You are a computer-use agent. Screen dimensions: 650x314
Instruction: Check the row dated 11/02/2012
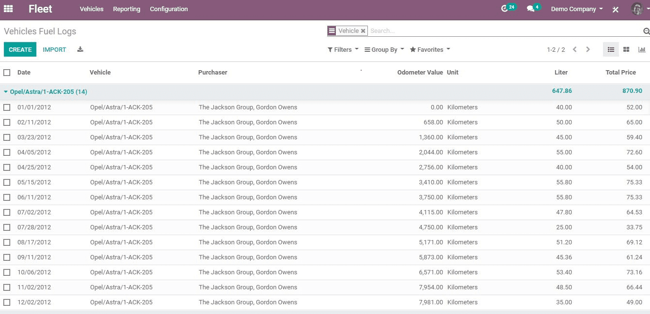(x=7, y=287)
